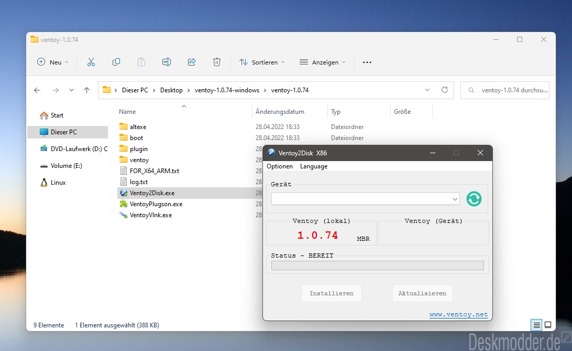The width and height of the screenshot is (572, 351).
Task: Go forward with the right arrow
Action: [56, 90]
